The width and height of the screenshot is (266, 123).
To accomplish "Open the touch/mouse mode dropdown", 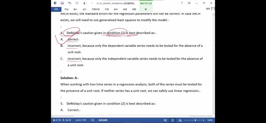I will (85, 3).
